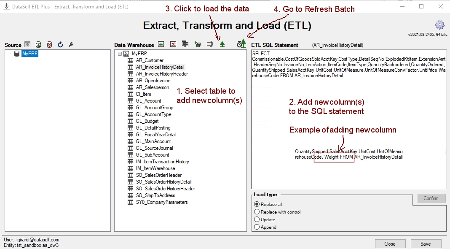Click green up arrow to load data
450x249 pixels.
(222, 44)
